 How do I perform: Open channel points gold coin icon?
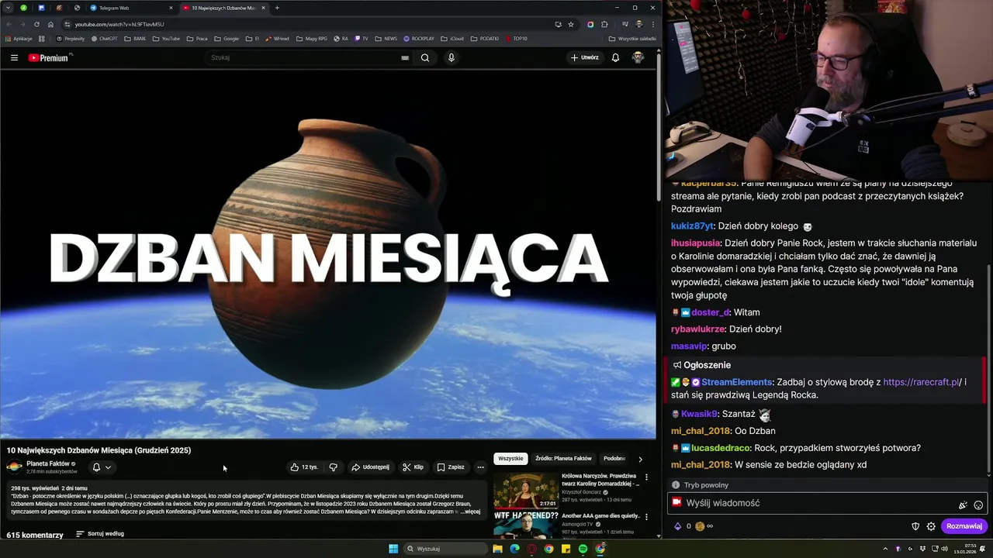click(x=700, y=526)
